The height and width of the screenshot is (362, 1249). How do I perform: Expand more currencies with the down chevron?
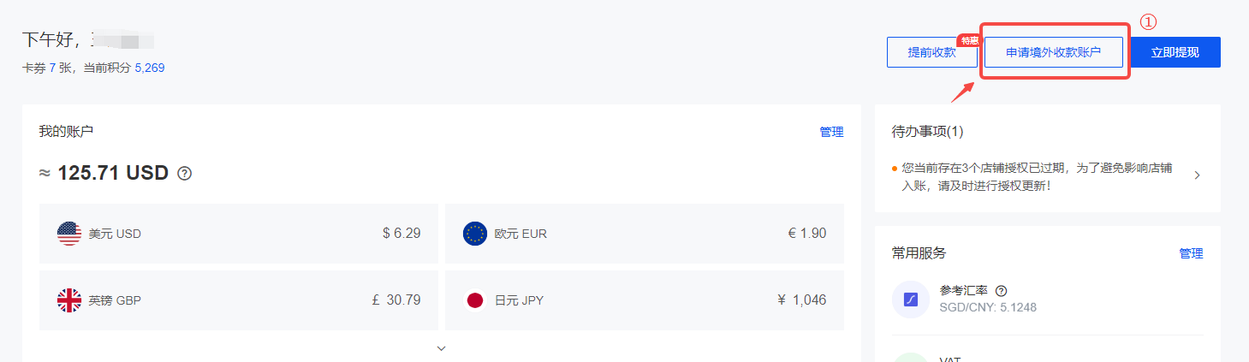coord(441,348)
